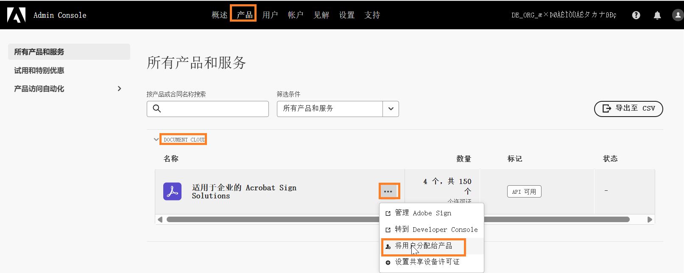Choose 转到 Developer Console menu entry
The height and width of the screenshot is (273, 684).
(432, 230)
